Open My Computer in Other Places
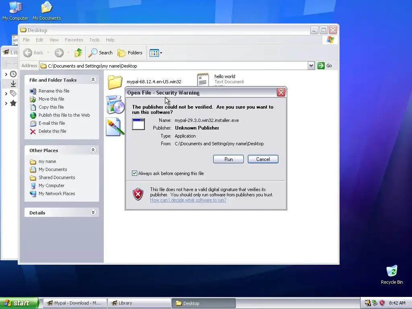The height and width of the screenshot is (309, 412). point(47,185)
